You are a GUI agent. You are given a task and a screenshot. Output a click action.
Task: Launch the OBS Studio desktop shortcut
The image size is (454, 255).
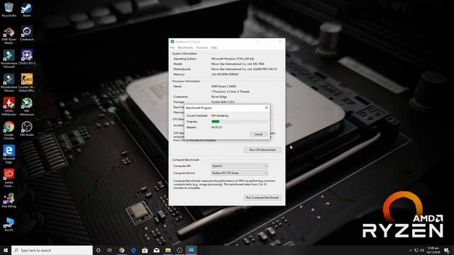click(x=27, y=129)
